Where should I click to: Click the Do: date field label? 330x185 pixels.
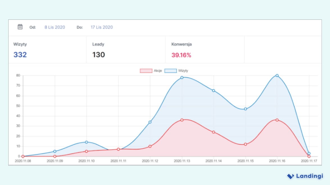80,27
